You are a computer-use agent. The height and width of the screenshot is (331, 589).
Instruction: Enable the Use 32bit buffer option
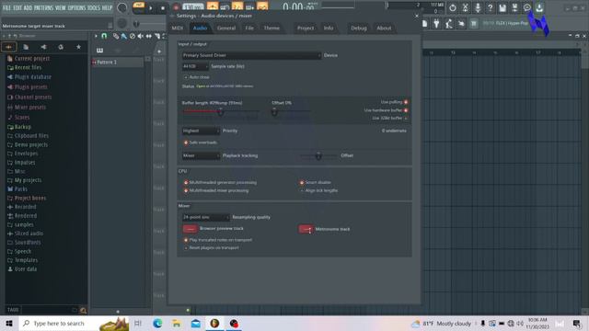click(406, 119)
